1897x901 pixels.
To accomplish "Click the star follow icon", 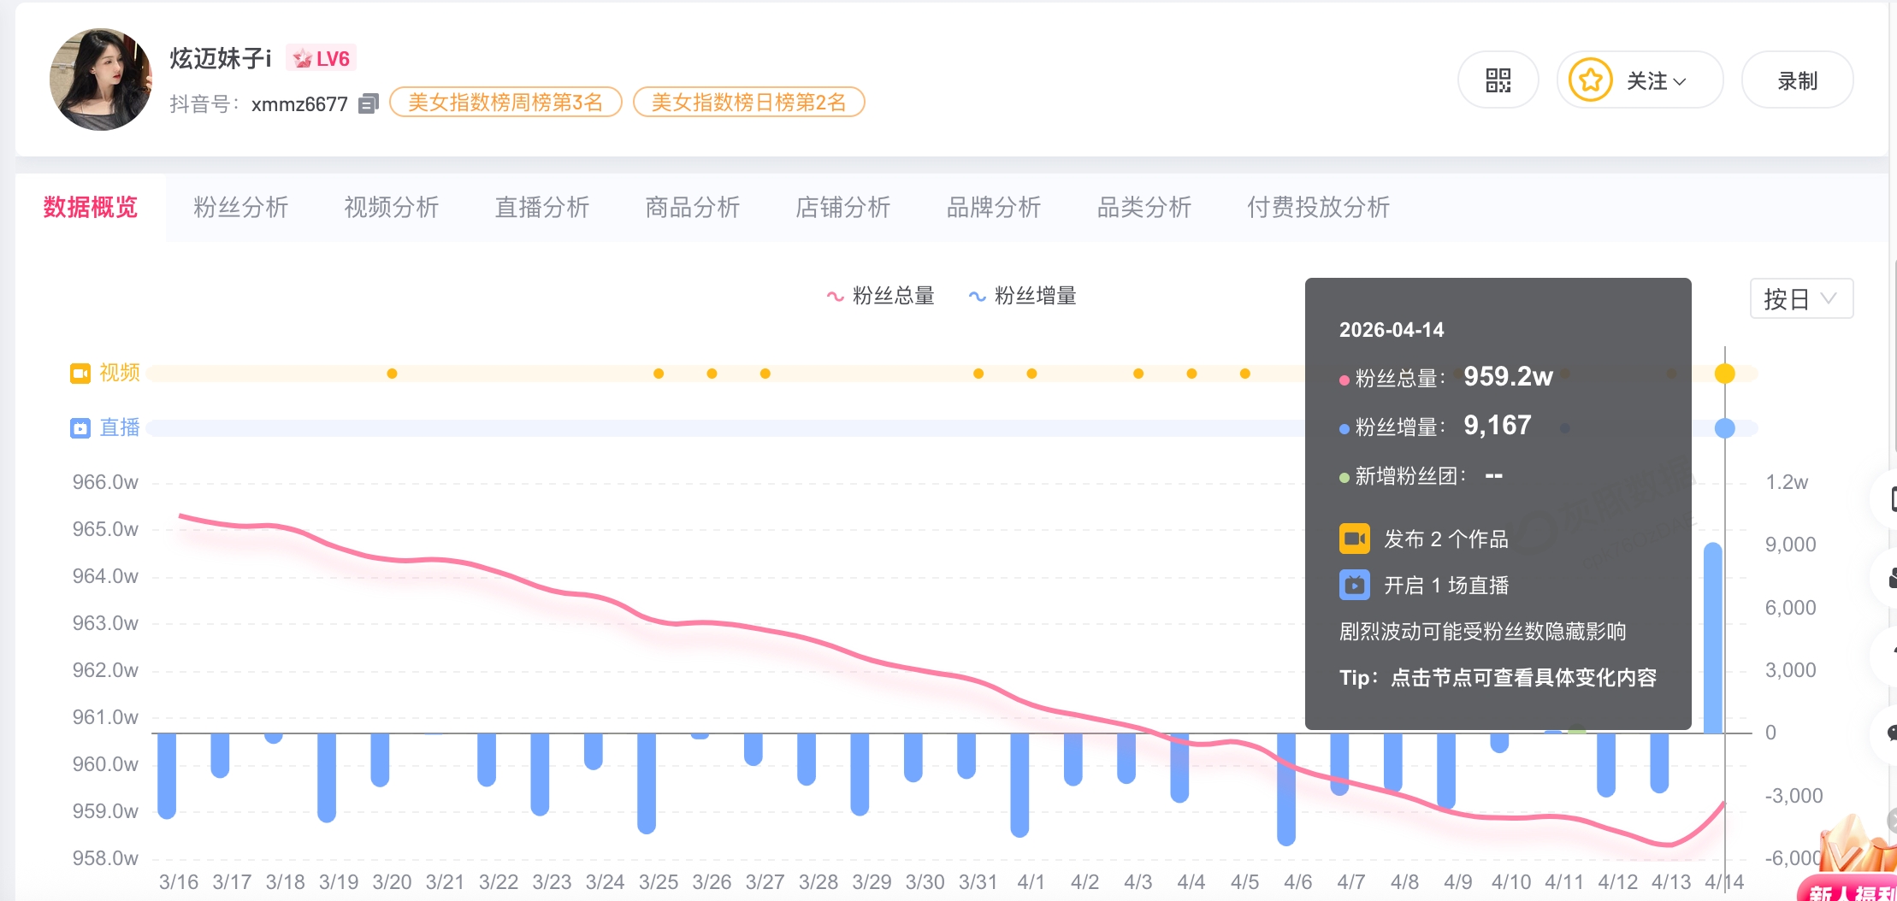I will click(x=1590, y=80).
